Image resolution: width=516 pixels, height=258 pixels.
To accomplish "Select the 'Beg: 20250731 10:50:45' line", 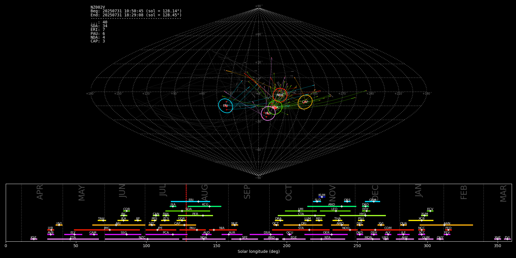I will click(x=136, y=11).
